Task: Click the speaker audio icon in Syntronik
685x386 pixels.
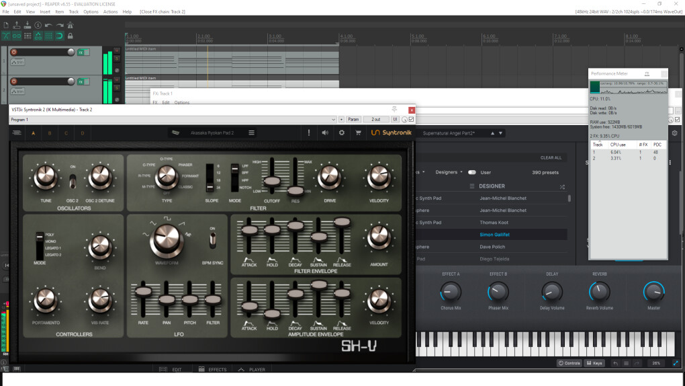Action: point(325,132)
